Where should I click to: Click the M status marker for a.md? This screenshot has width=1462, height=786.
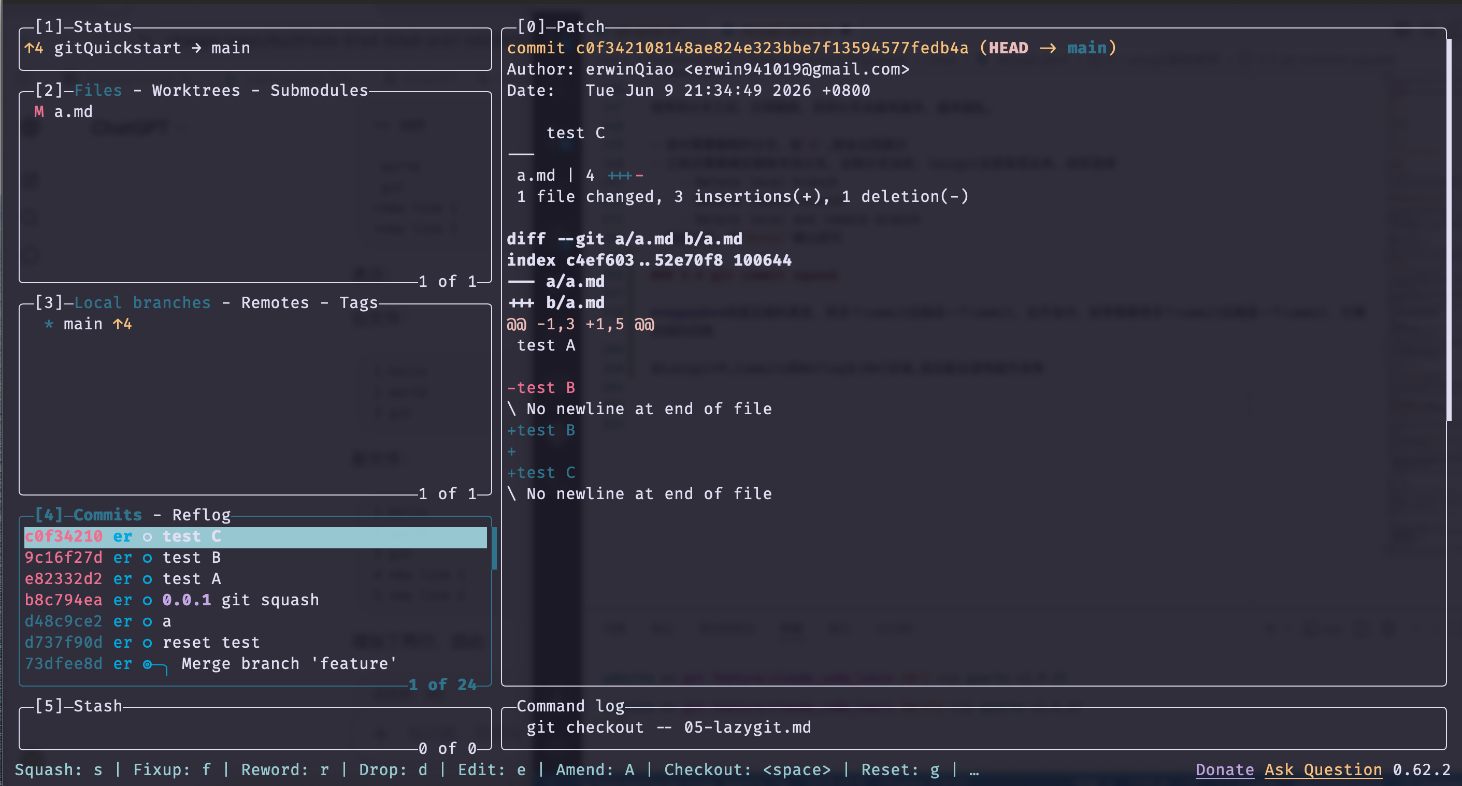(38, 112)
